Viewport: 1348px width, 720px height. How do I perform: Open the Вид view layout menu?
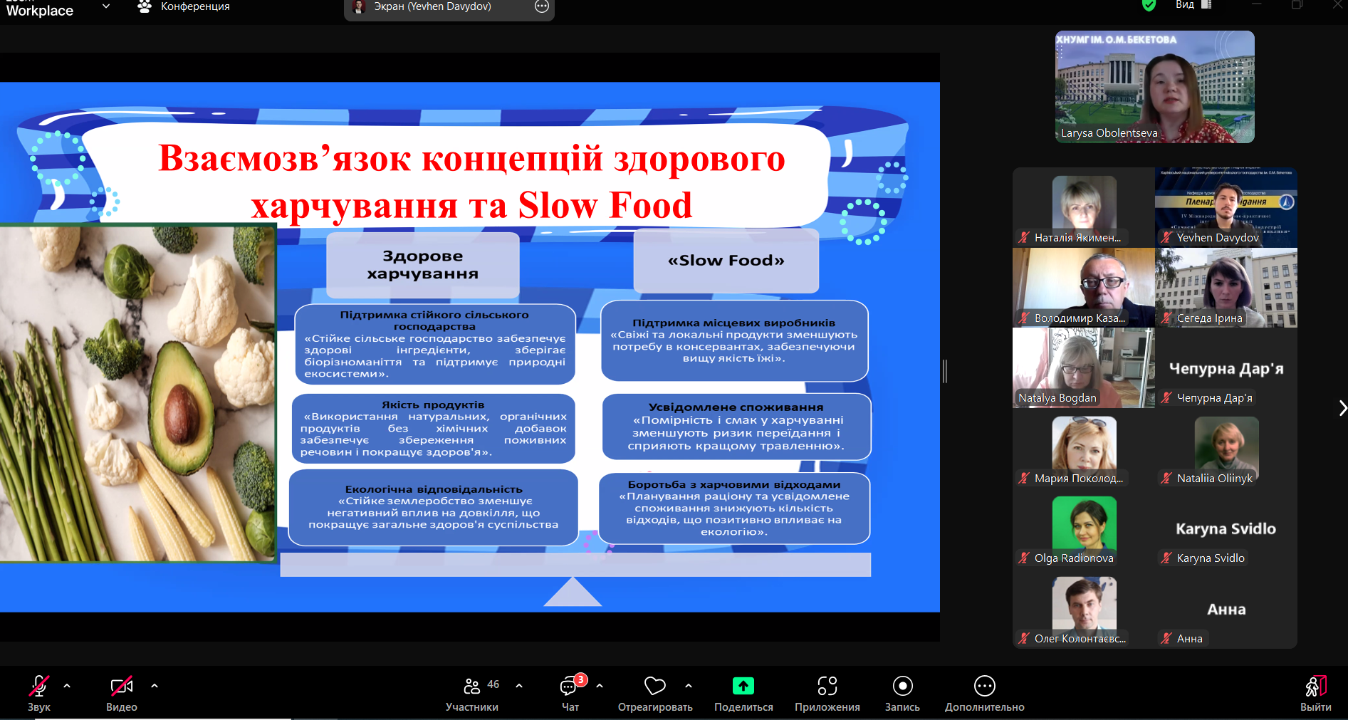click(x=1193, y=5)
